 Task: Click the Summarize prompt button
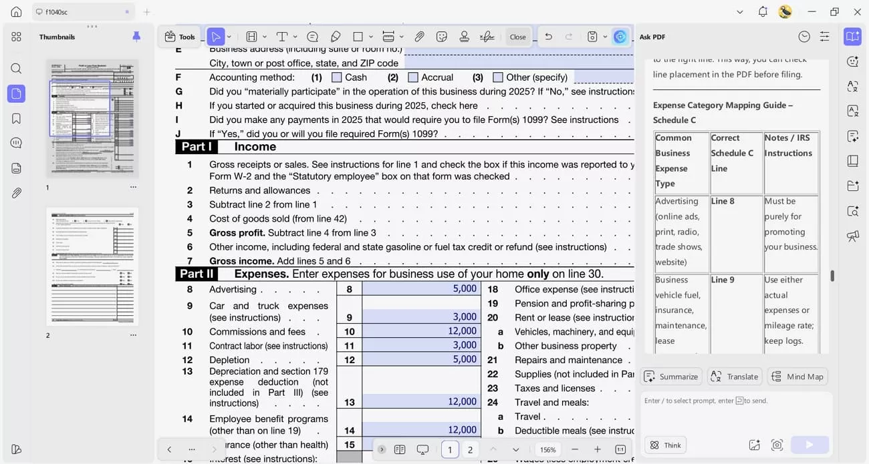[x=671, y=377]
